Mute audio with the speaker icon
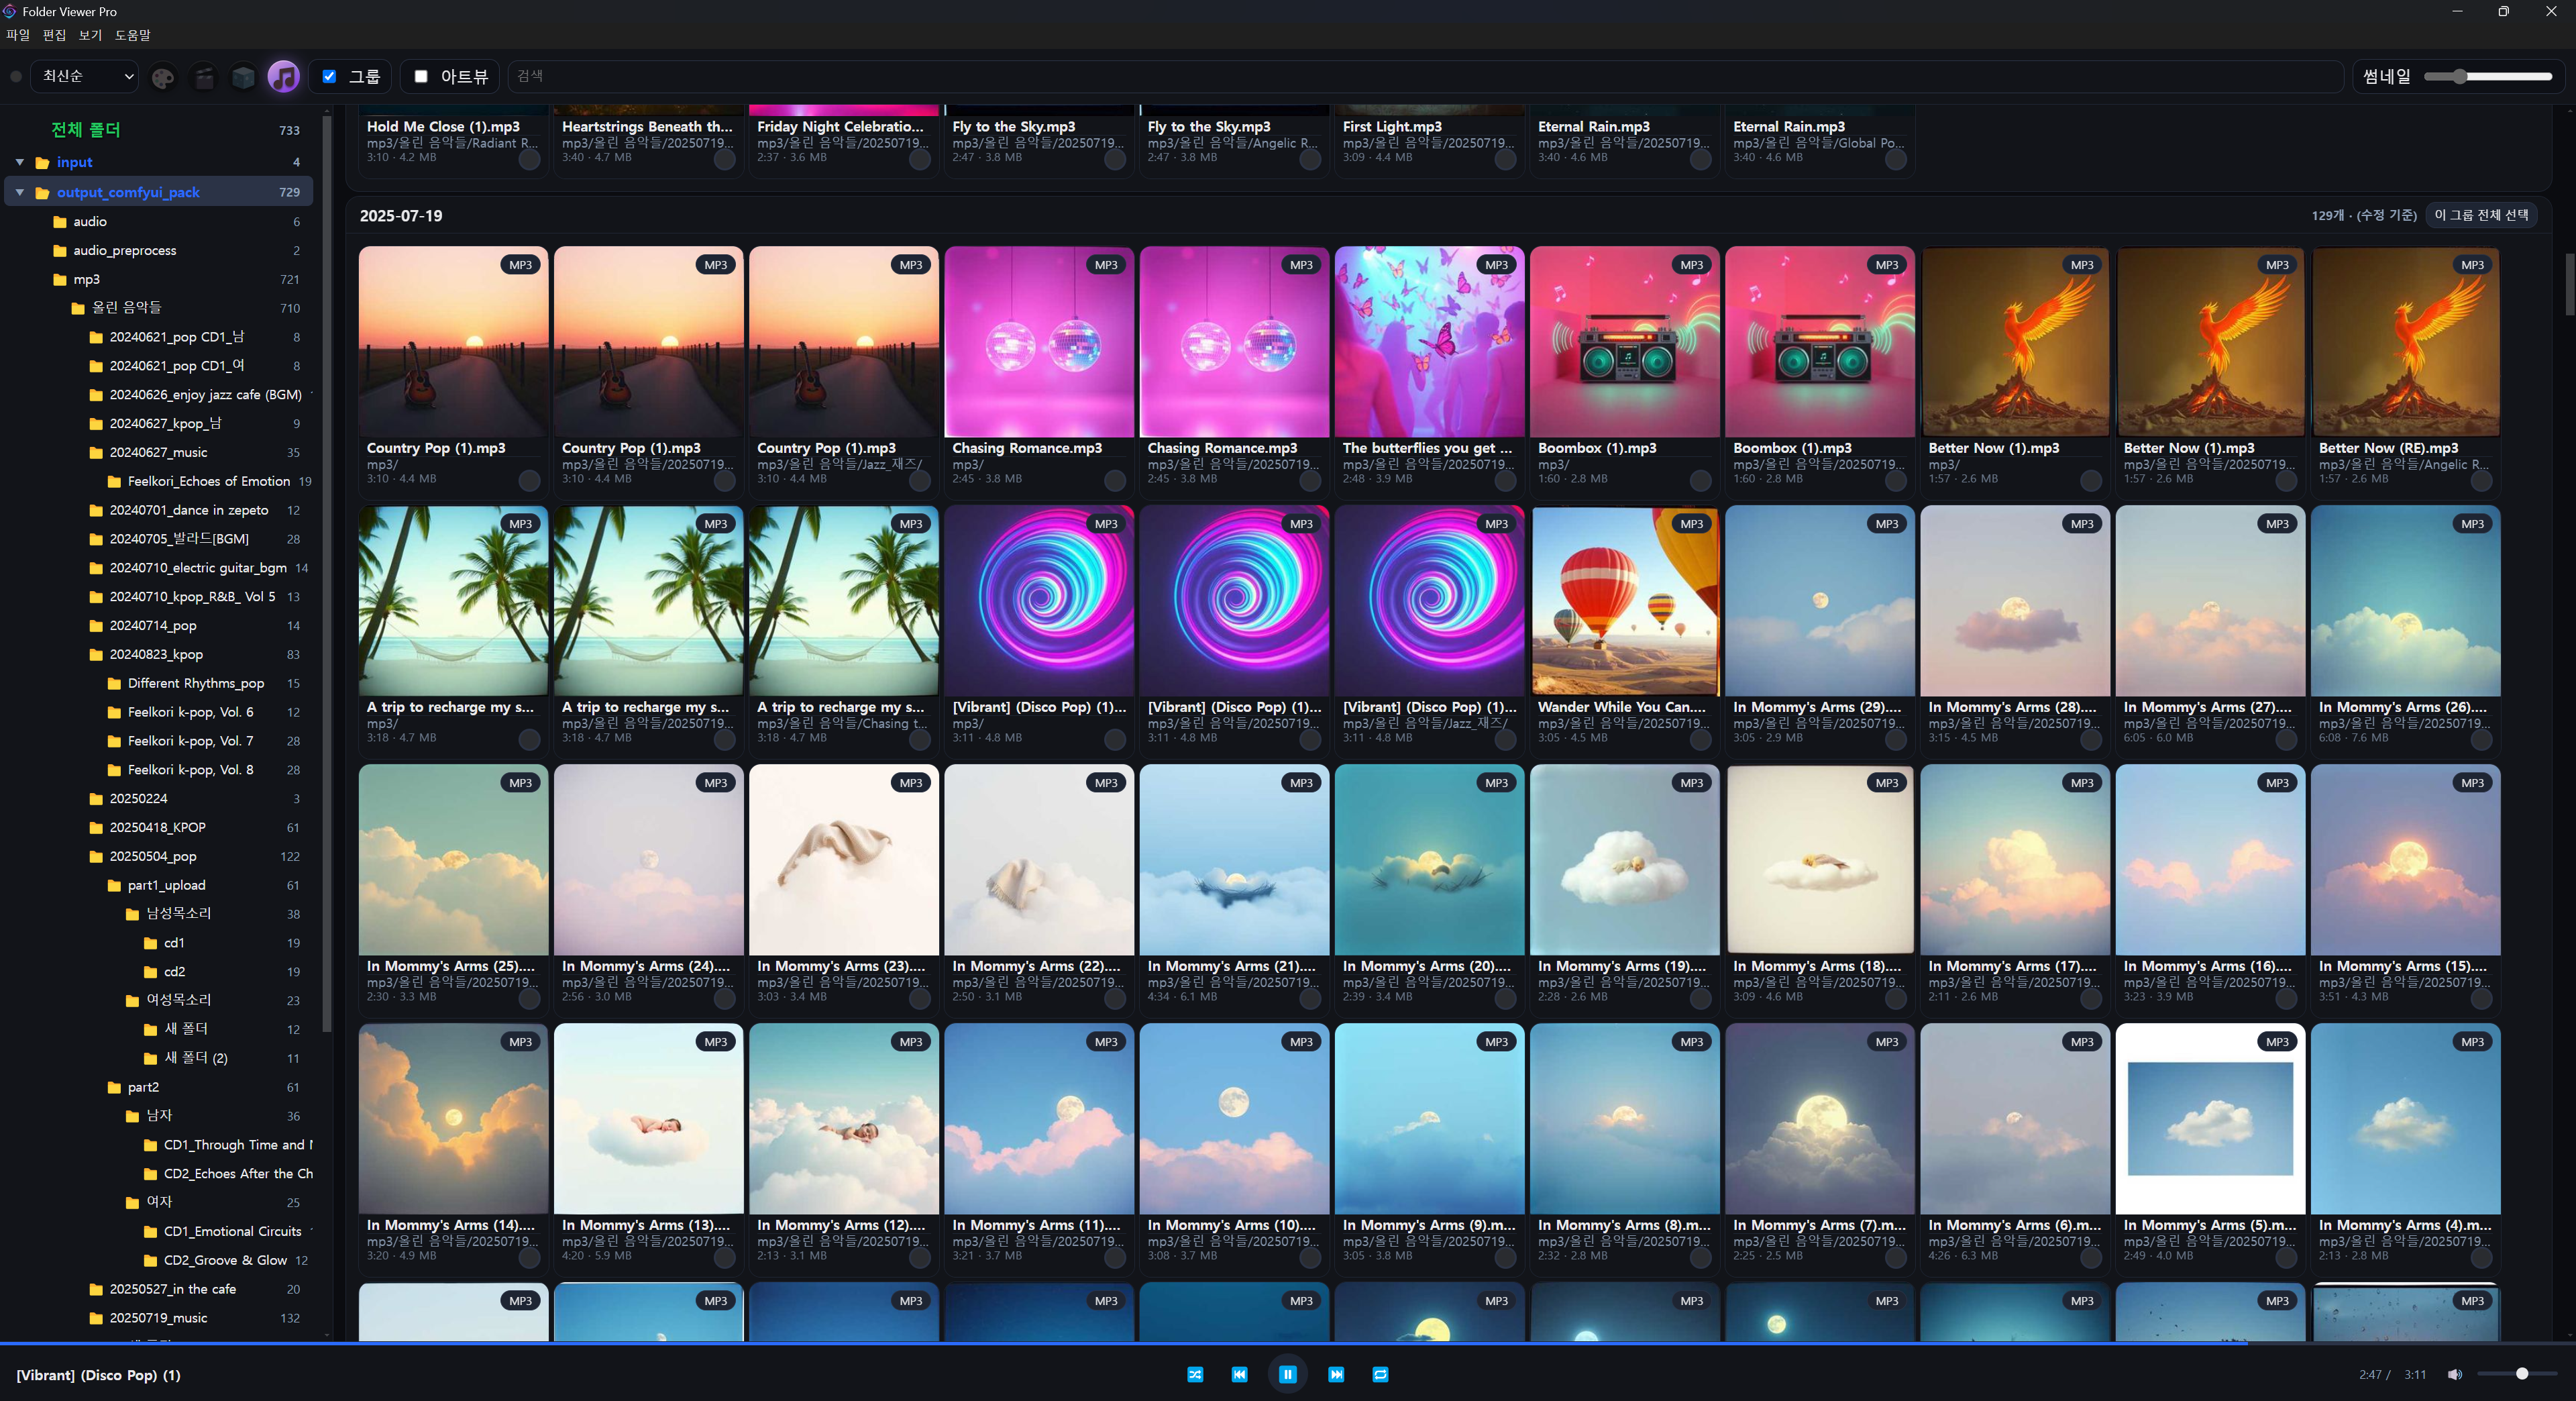Viewport: 2576px width, 1401px height. [x=2454, y=1374]
